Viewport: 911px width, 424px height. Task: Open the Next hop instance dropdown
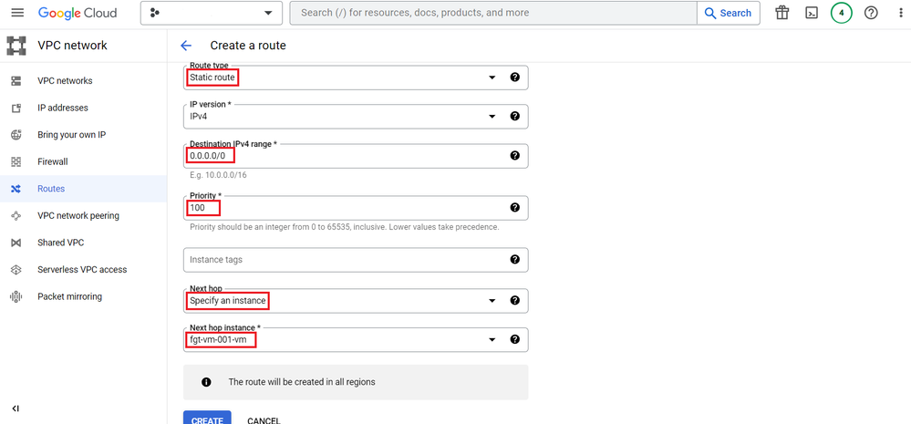[492, 340]
